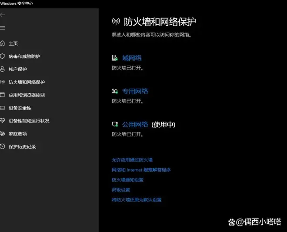Open 网络和 Internet 疑难解答程序 link
This screenshot has width=287, height=232.
[x=141, y=170]
